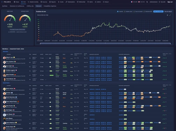Click Centriste bias in Christine Lagarde row
The height and width of the screenshot is (131, 176).
[x=65, y=71]
